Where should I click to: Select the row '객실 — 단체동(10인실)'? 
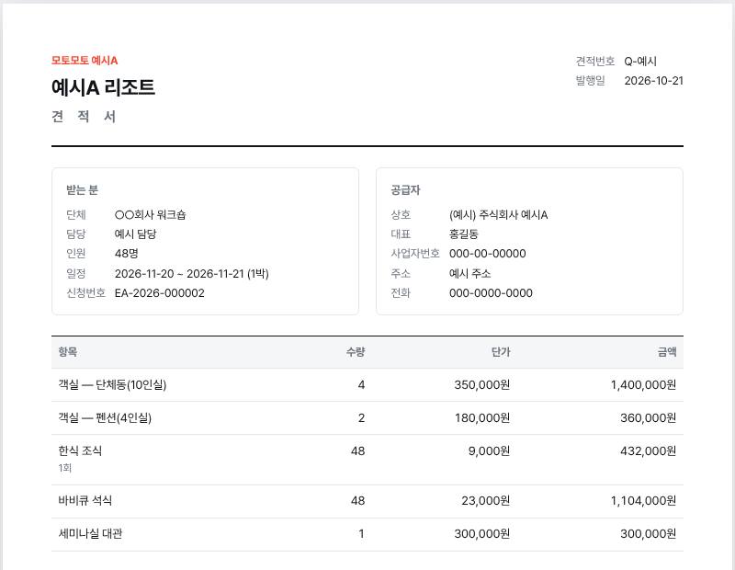coord(367,384)
